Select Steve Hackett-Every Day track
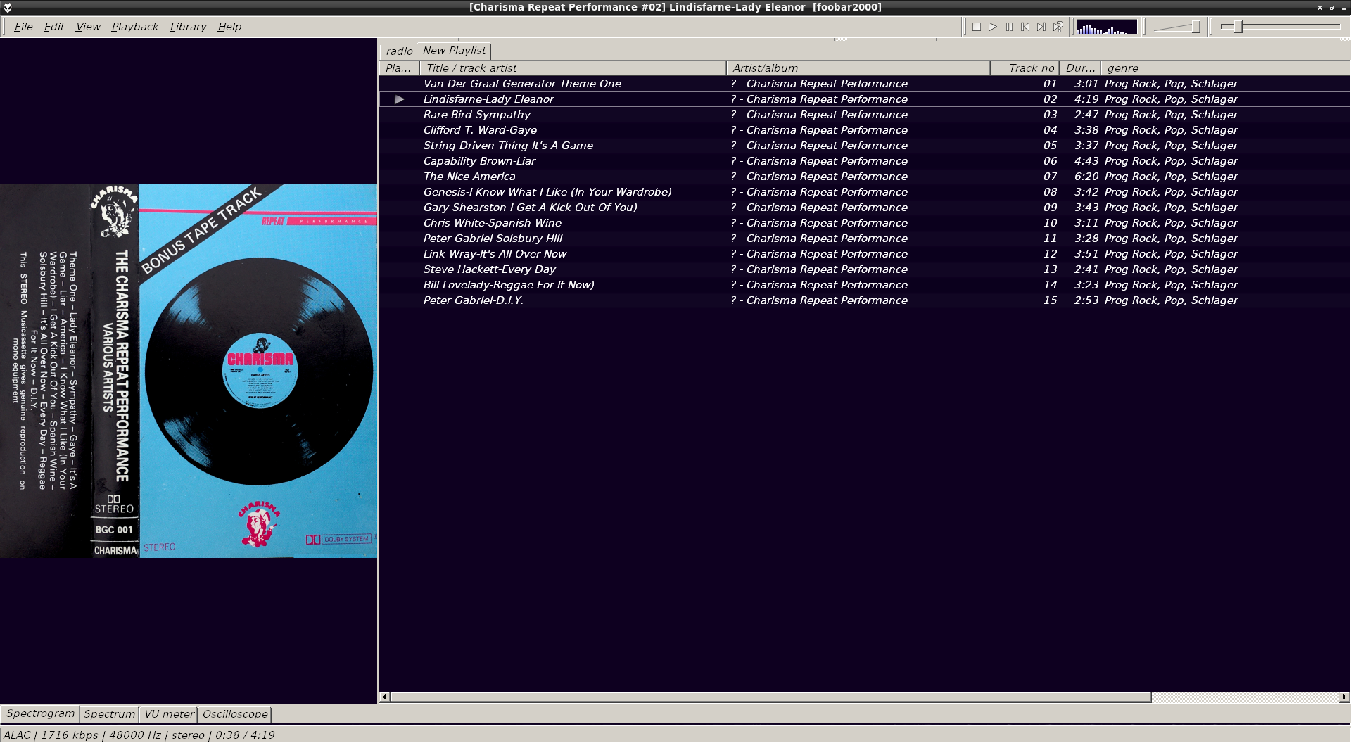This screenshot has height=743, width=1351. 864,269
